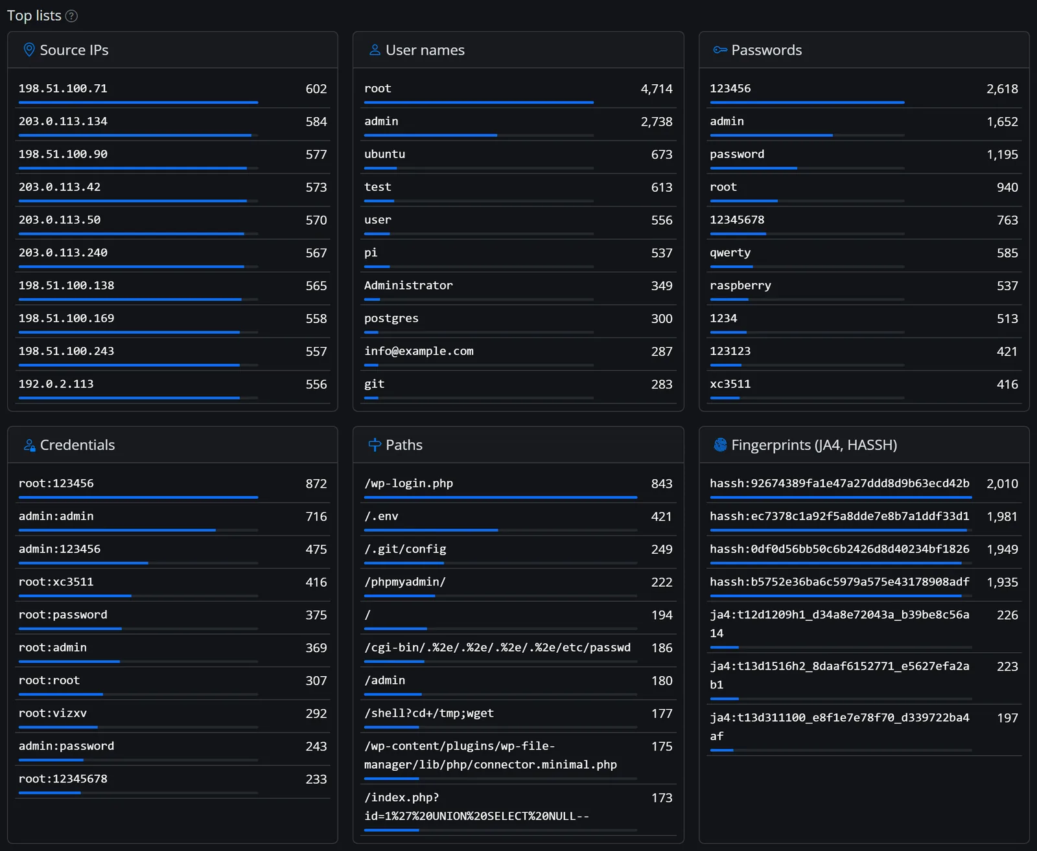Viewport: 1037px width, 851px height.
Task: Select the ubuntu user name entry
Action: [518, 157]
